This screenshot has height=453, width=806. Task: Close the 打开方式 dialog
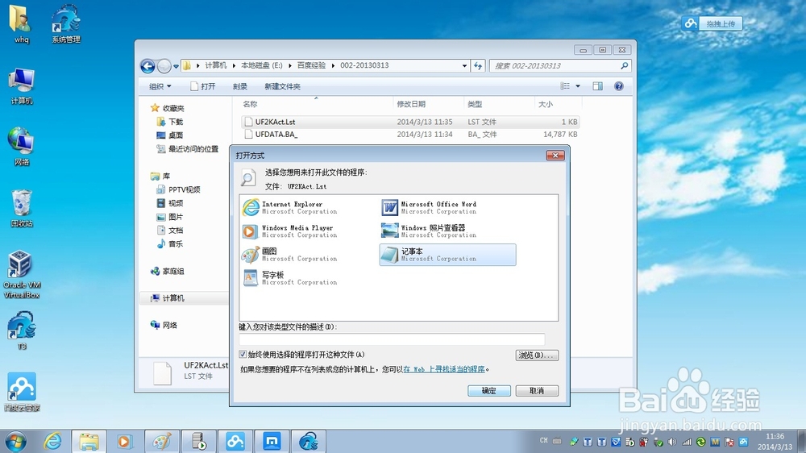(555, 156)
